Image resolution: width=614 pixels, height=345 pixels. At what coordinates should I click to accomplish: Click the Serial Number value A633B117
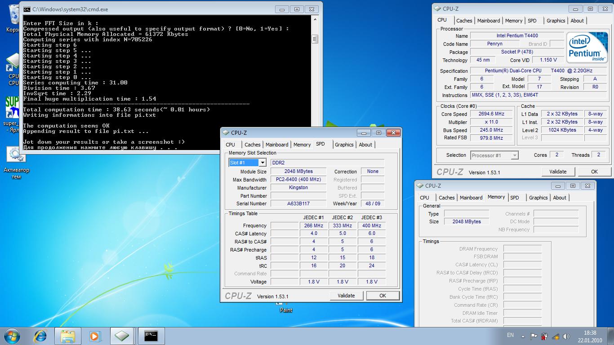click(x=298, y=204)
